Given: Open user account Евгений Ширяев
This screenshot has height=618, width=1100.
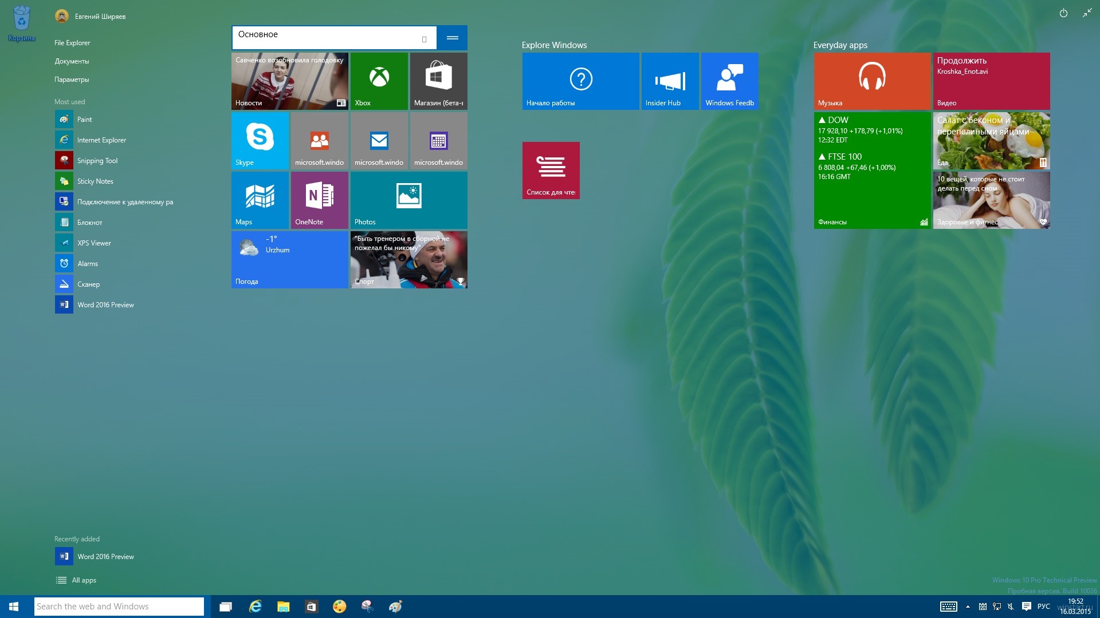Looking at the screenshot, I should tap(91, 16).
